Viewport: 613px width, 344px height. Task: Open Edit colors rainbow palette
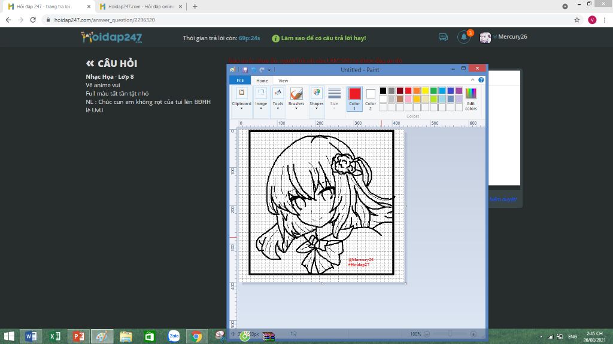coord(471,93)
